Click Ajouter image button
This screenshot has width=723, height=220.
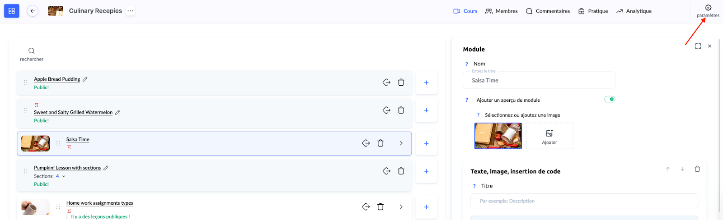click(549, 136)
